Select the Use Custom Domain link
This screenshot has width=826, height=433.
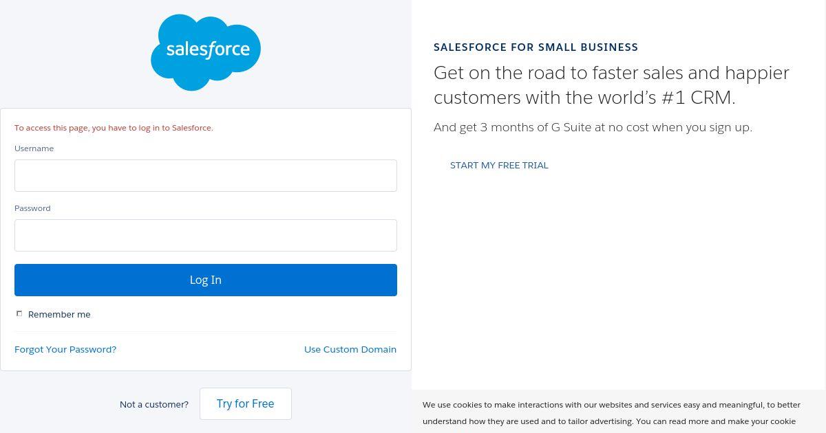pyautogui.click(x=350, y=349)
